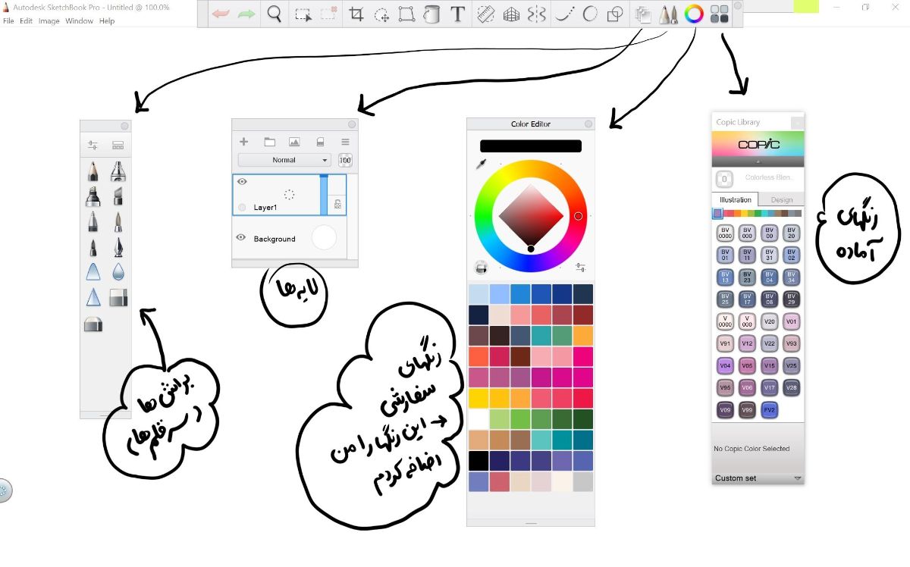
Task: Toggle visibility of Layer1
Action: 242,182
